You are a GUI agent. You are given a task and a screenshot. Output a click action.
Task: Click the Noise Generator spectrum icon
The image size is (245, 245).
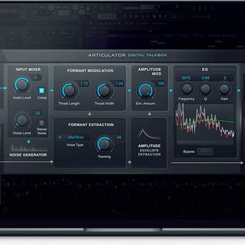(29, 146)
